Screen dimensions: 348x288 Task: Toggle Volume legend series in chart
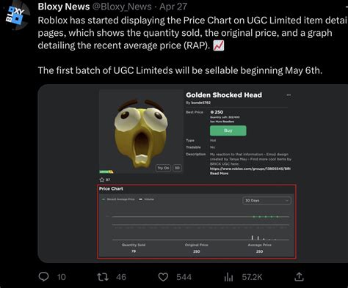coord(146,199)
